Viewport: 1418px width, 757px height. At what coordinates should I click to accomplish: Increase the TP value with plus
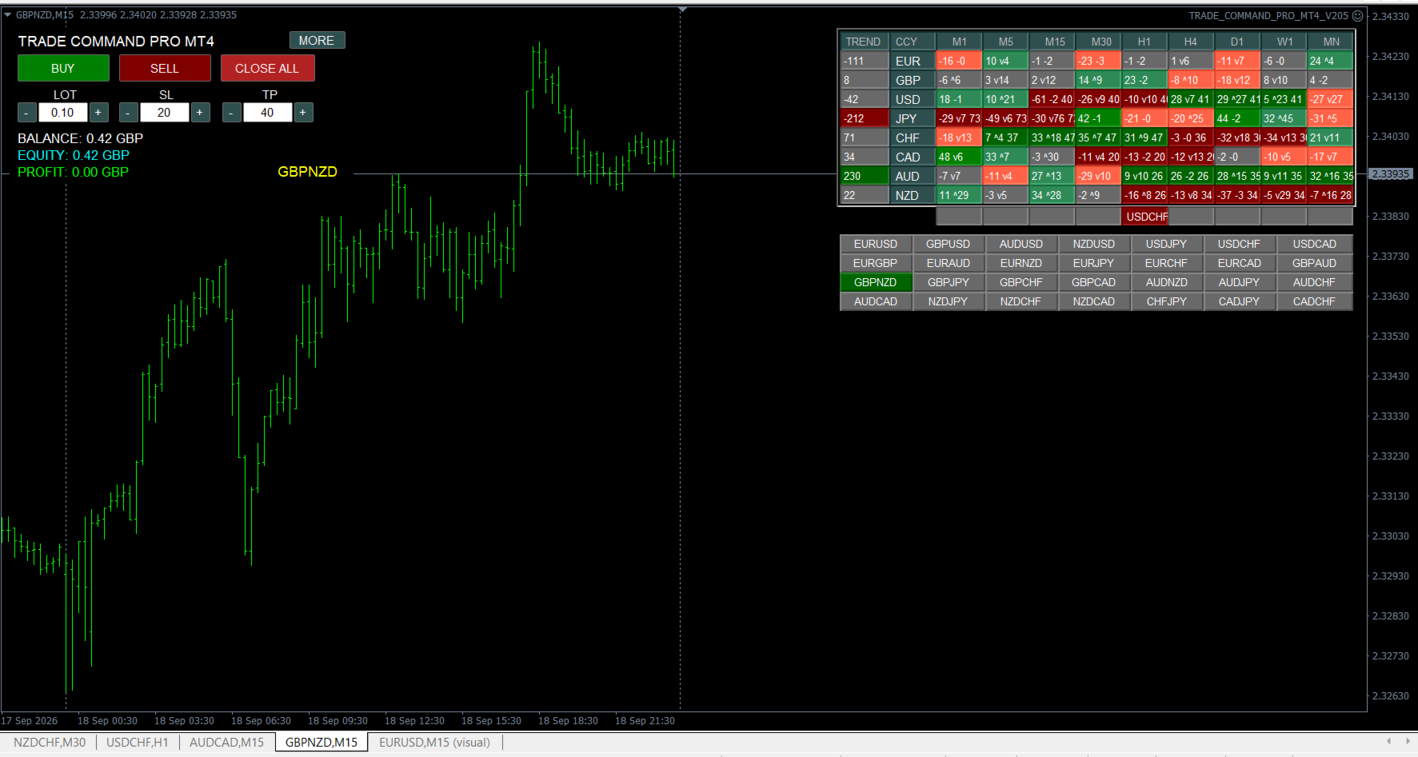(x=303, y=113)
